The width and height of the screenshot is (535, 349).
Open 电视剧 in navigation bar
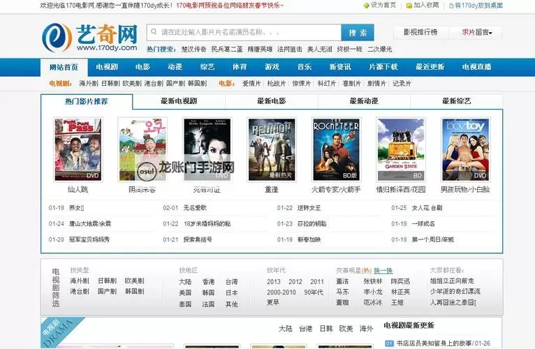tap(107, 67)
